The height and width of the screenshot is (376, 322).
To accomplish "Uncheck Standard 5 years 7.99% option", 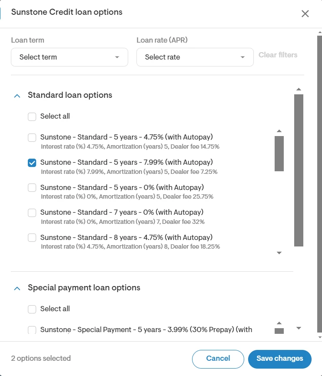I will pos(32,163).
